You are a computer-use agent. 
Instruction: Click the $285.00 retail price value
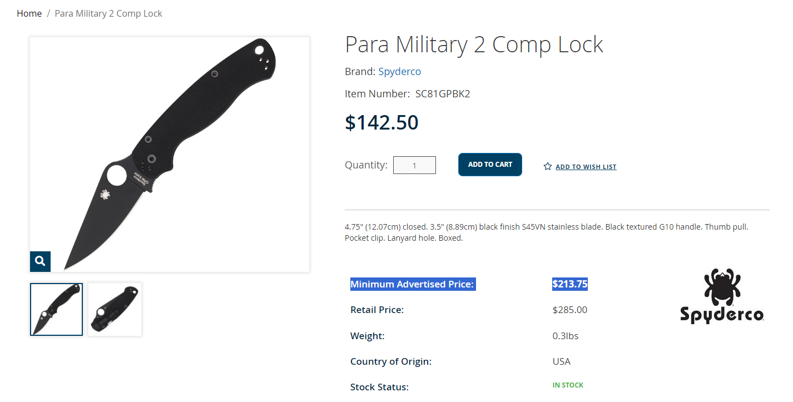[x=570, y=310]
